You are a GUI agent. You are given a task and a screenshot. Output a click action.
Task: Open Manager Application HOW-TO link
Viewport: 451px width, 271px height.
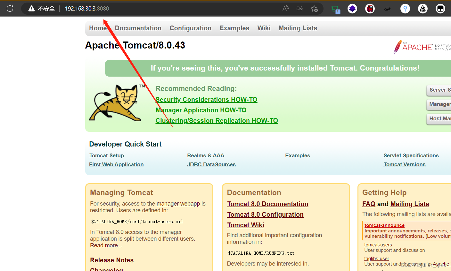coord(201,110)
